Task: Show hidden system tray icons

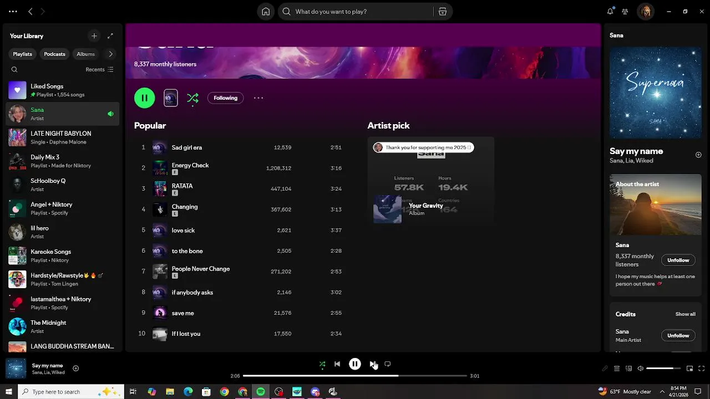Action: pyautogui.click(x=662, y=392)
